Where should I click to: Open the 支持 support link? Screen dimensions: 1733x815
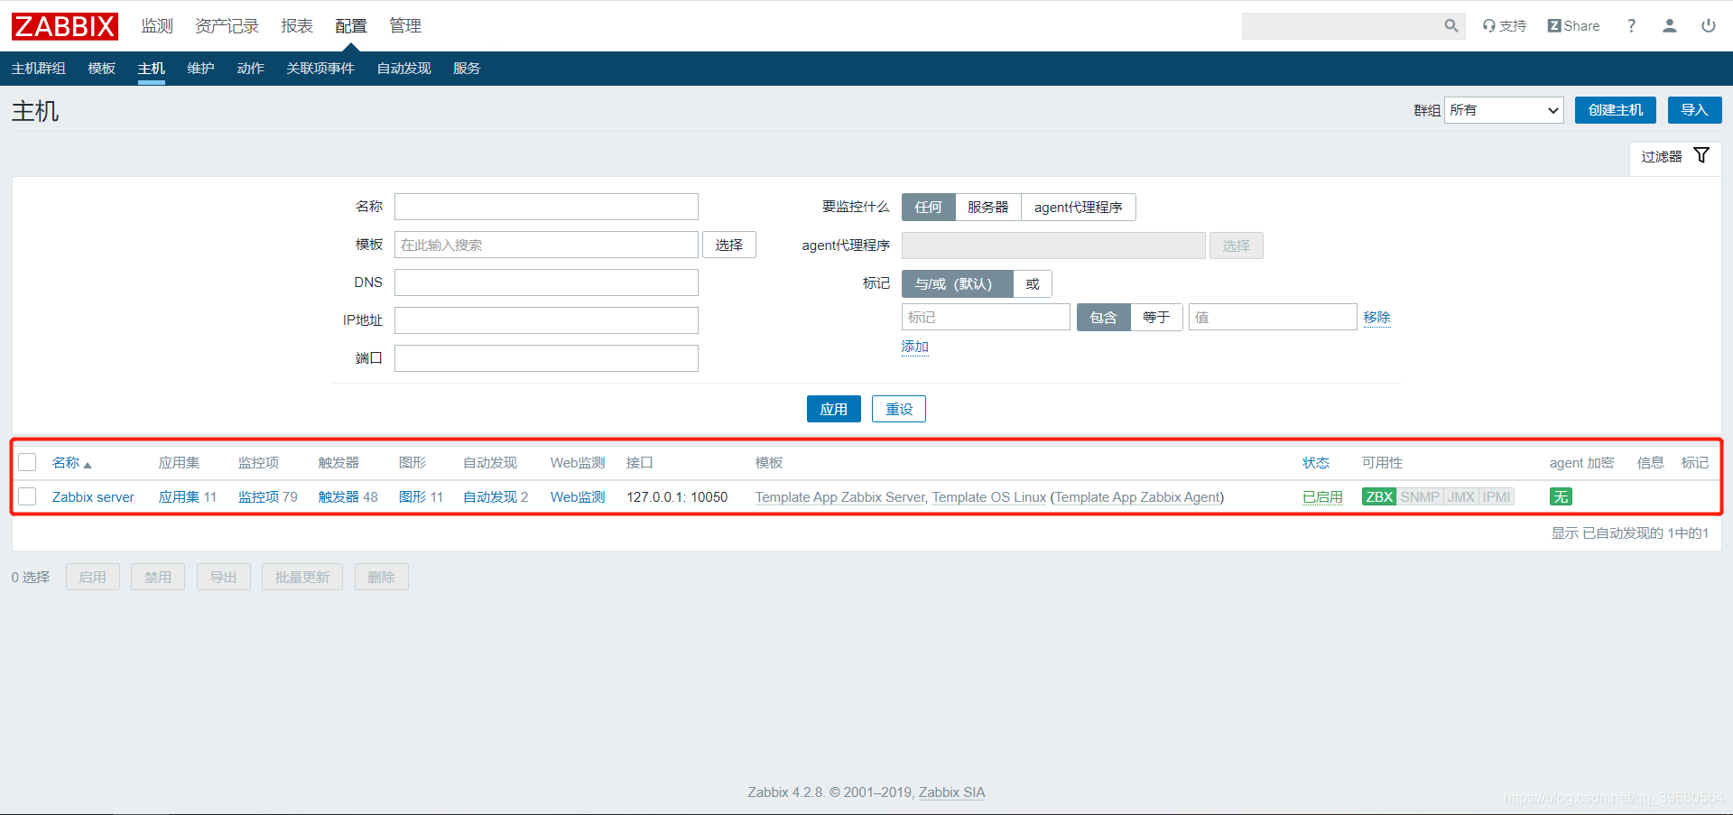(x=1505, y=26)
